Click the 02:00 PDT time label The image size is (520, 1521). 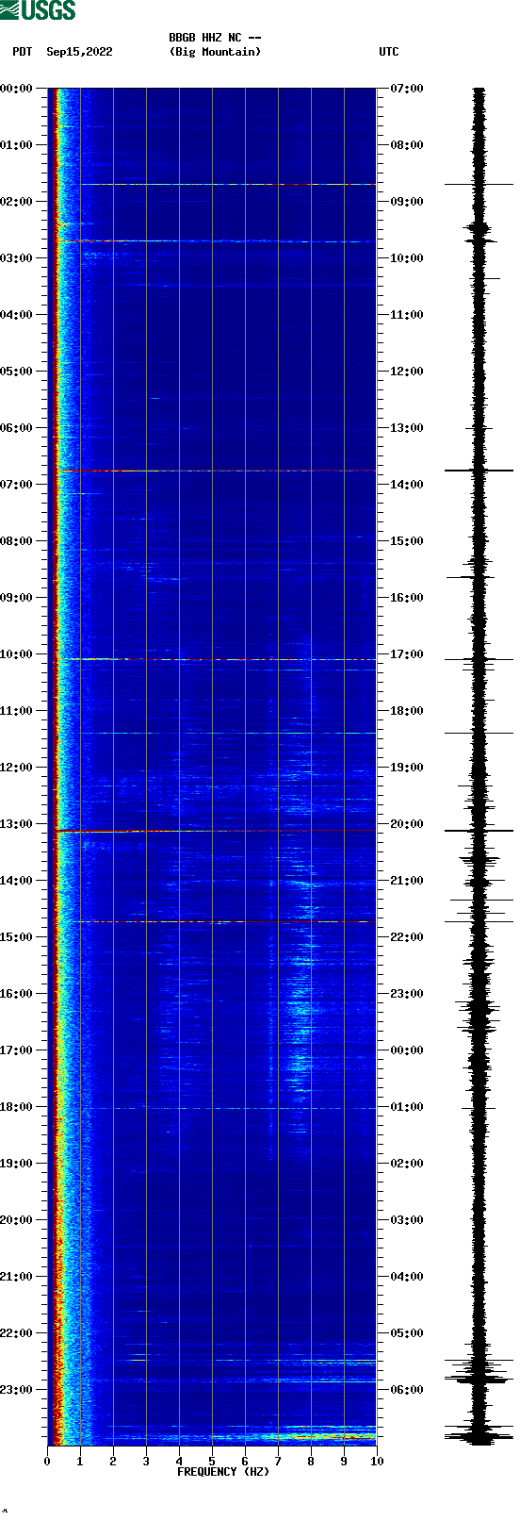17,202
